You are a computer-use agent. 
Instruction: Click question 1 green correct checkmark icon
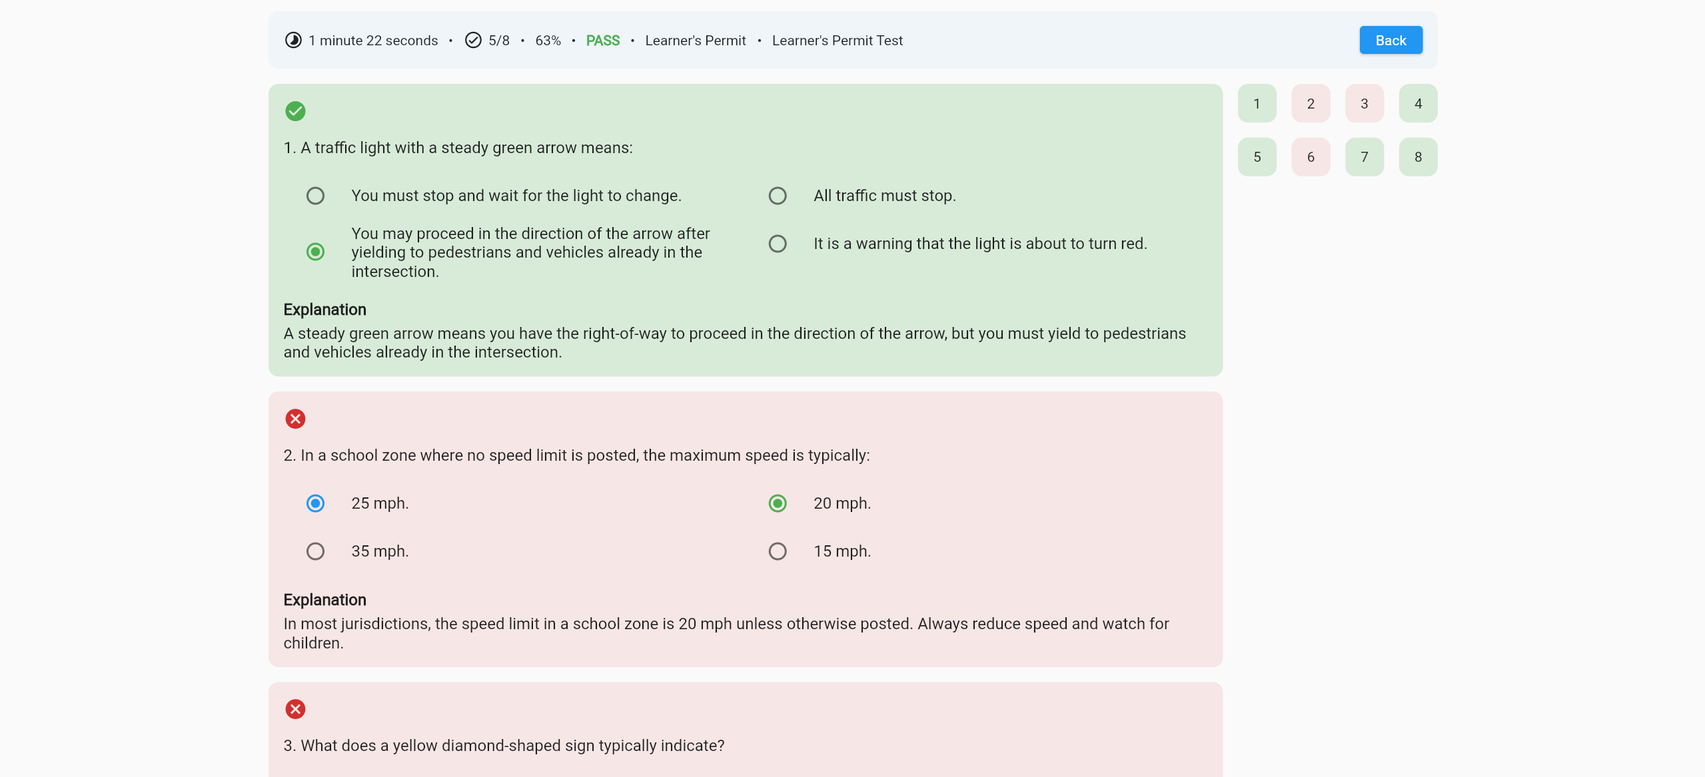click(x=295, y=111)
